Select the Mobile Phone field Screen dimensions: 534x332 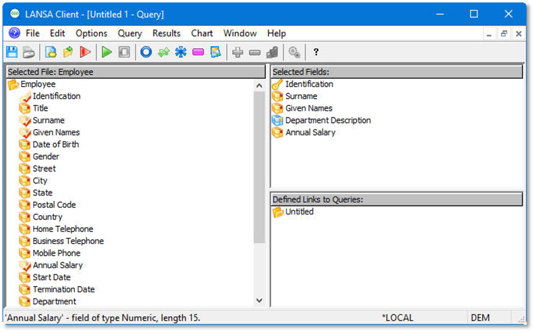coord(56,253)
